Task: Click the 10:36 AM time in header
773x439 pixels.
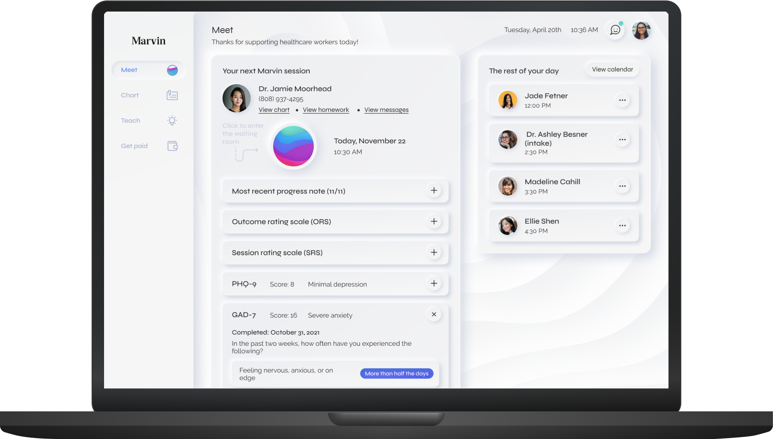Action: [584, 30]
